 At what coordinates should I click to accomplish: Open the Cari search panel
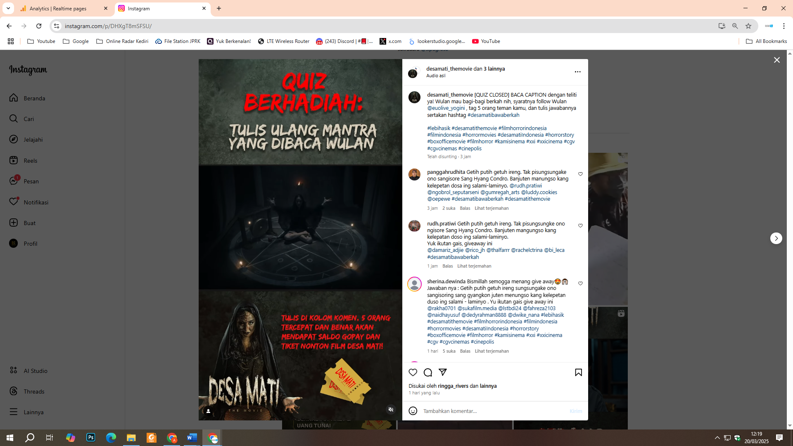(22, 119)
